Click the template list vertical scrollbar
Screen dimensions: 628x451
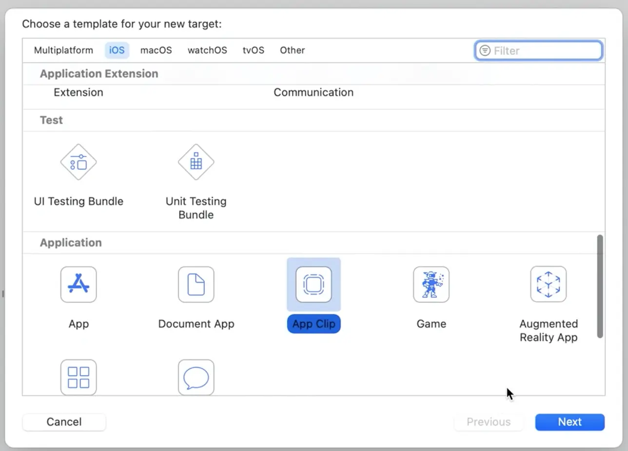click(600, 286)
